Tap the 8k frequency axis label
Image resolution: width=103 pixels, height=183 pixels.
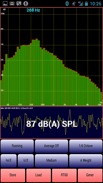88,105
